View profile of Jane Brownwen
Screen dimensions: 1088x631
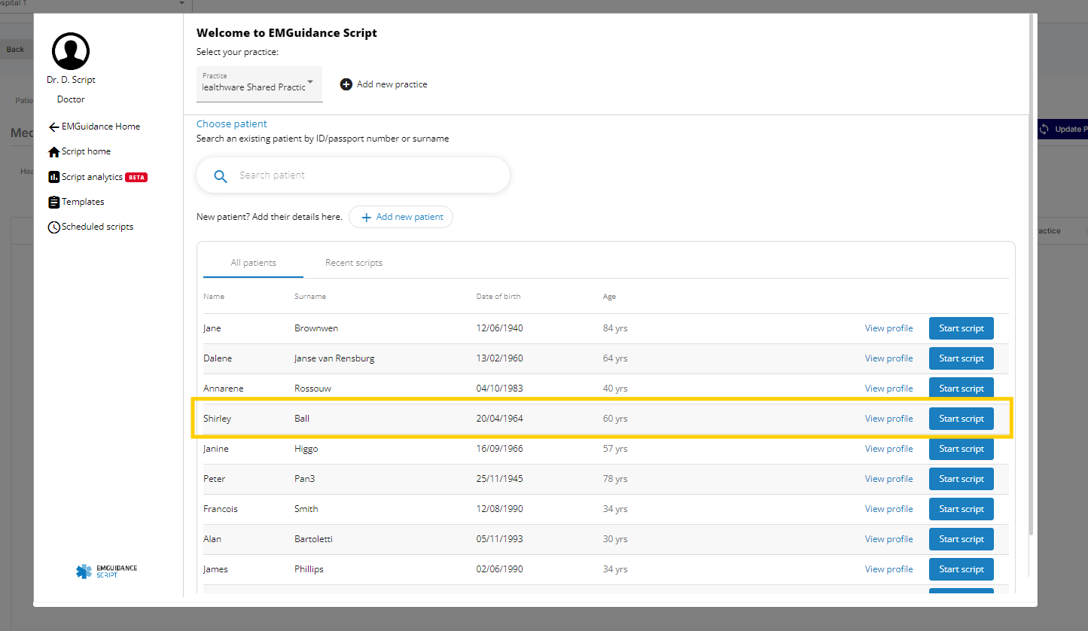pos(888,328)
